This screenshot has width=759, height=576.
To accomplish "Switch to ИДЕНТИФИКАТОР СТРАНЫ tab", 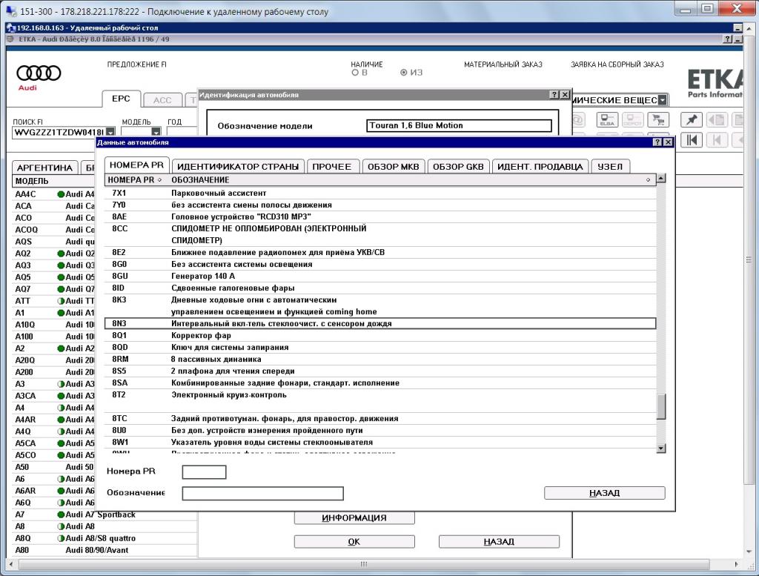I will [238, 167].
